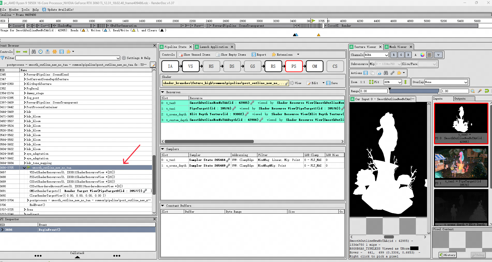This screenshot has height=262, width=492.
Task: Click link icon on OMSetRenderTargets row
Action: 145,191
